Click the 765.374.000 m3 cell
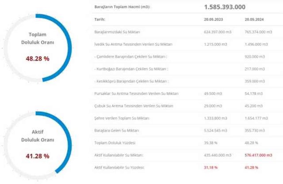Screen dimensions: 283x184 pyautogui.click(x=258, y=32)
